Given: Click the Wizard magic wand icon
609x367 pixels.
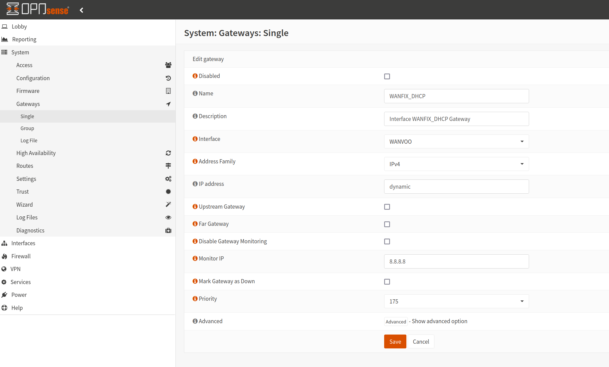Looking at the screenshot, I should [168, 204].
